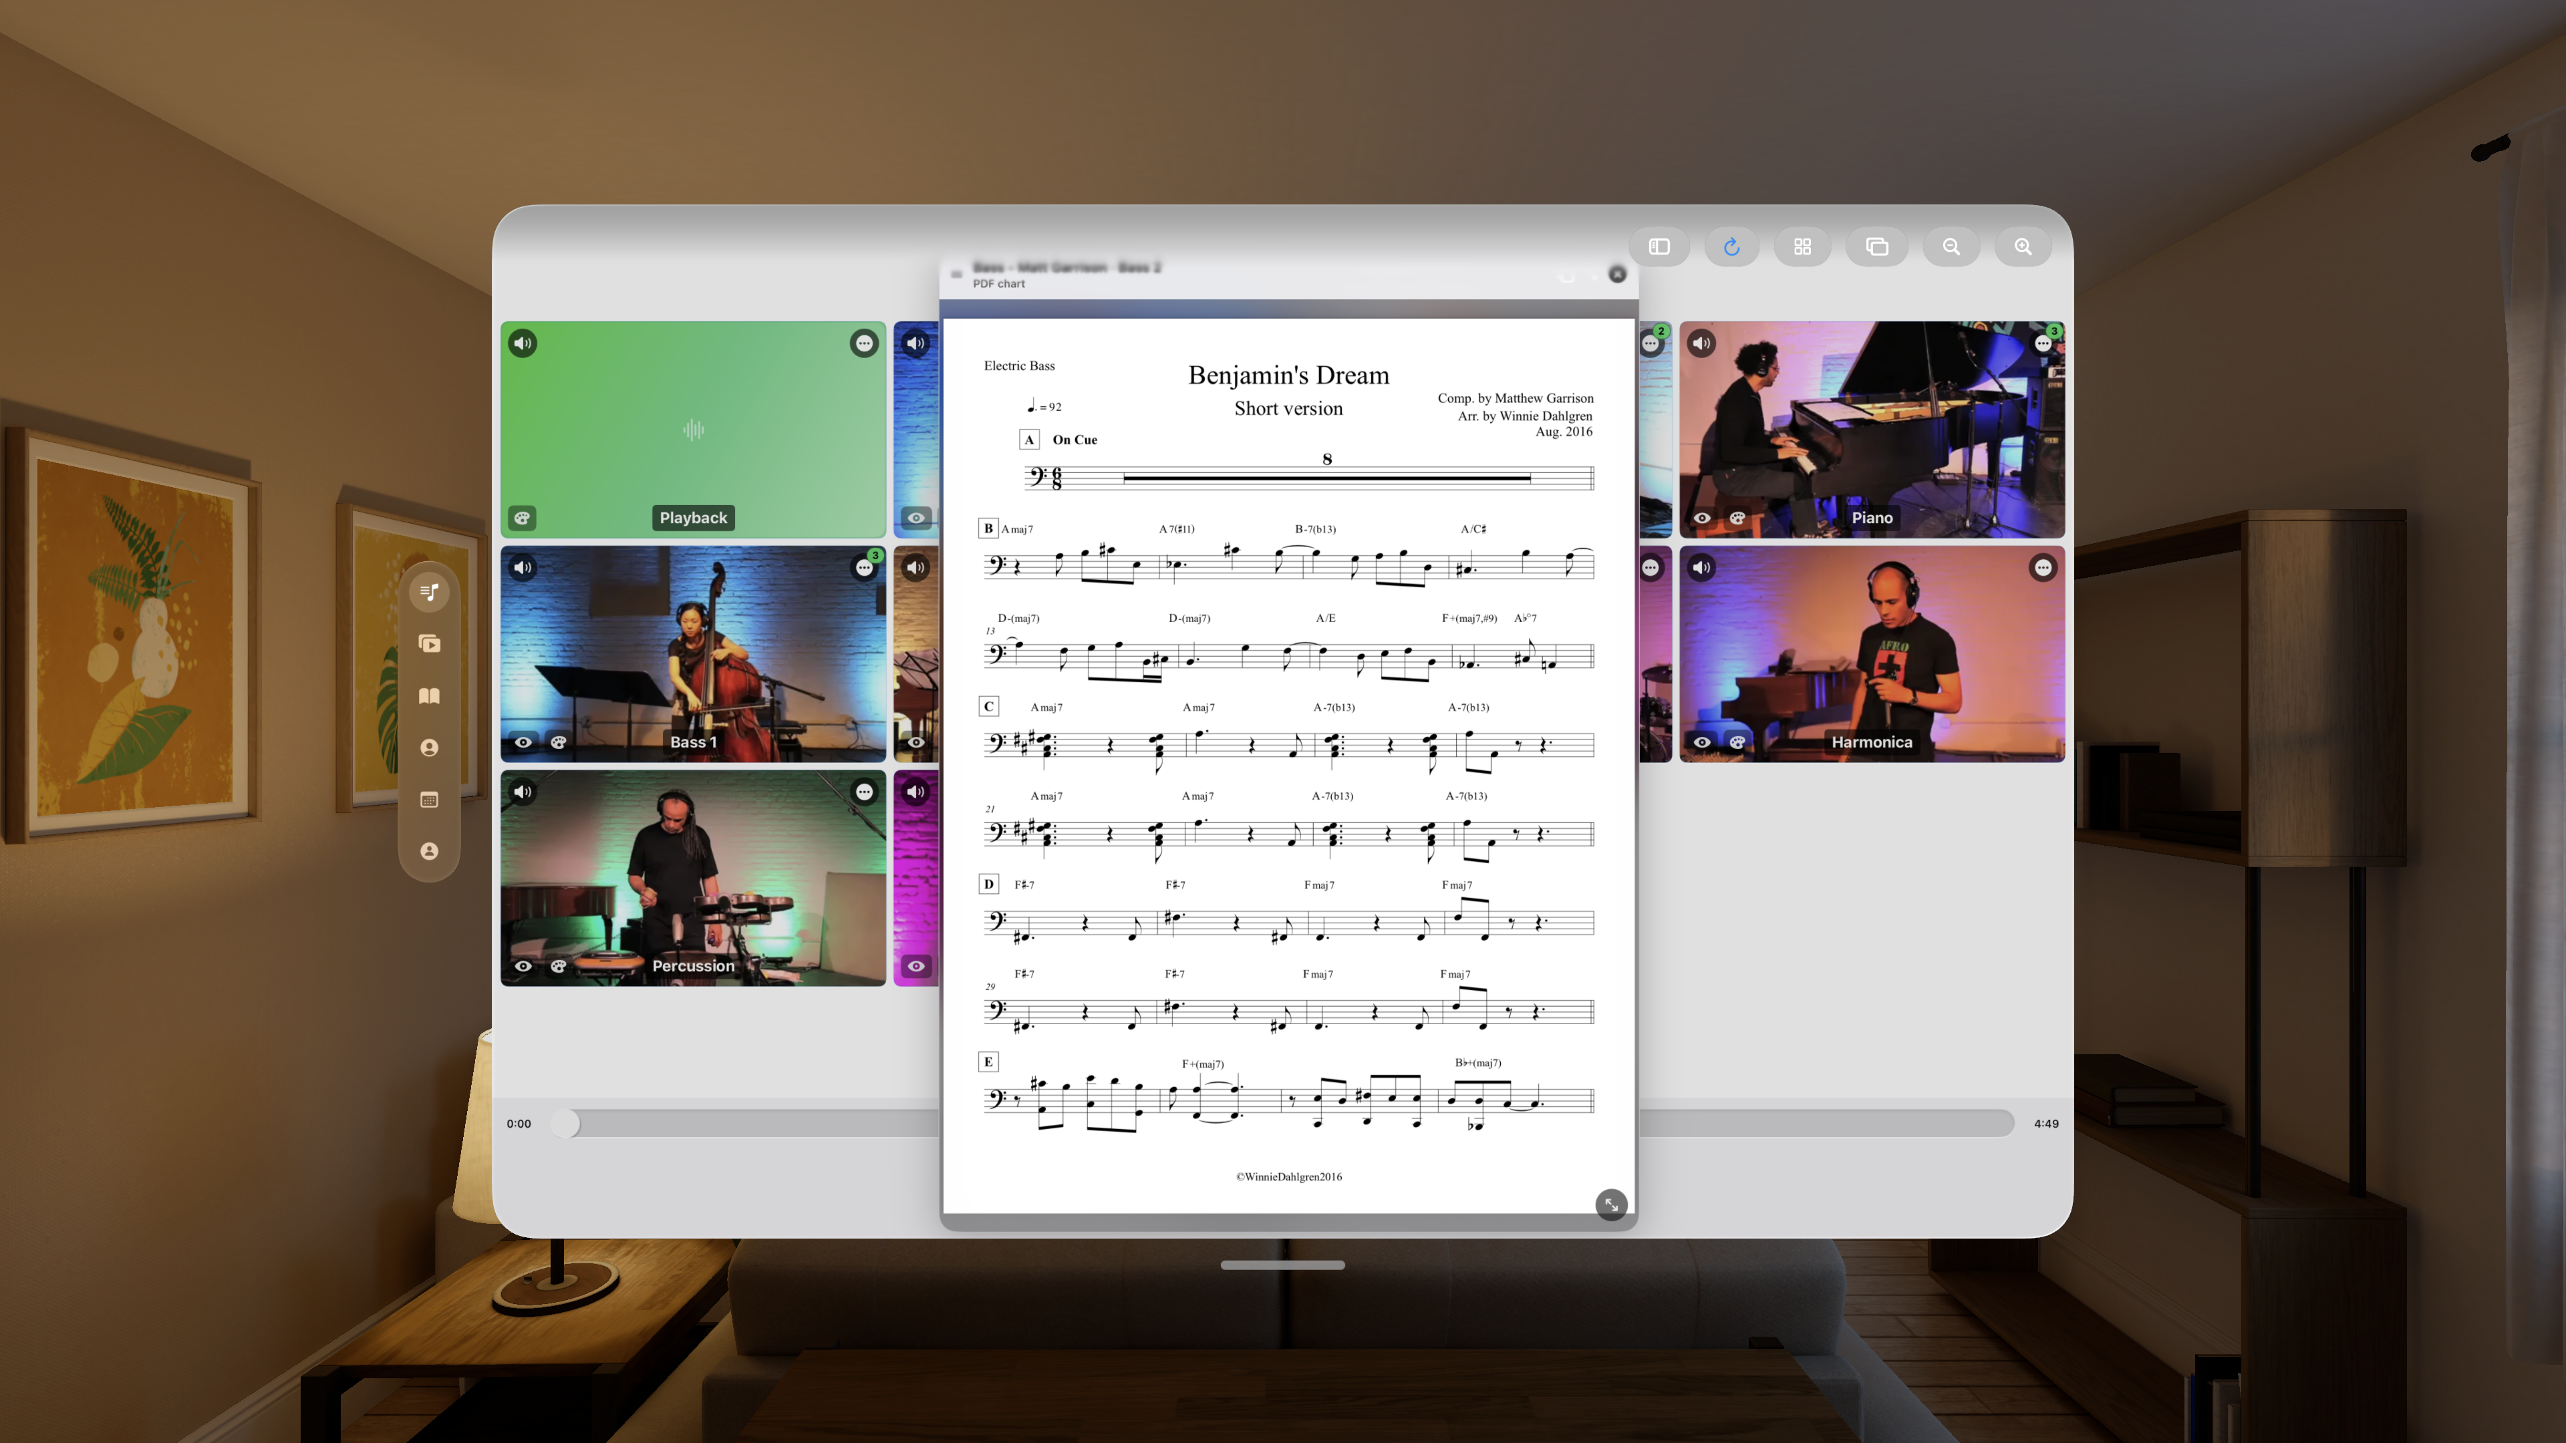Toggle the sidebar panel button in the toolbar
This screenshot has width=2566, height=1443.
[1659, 246]
